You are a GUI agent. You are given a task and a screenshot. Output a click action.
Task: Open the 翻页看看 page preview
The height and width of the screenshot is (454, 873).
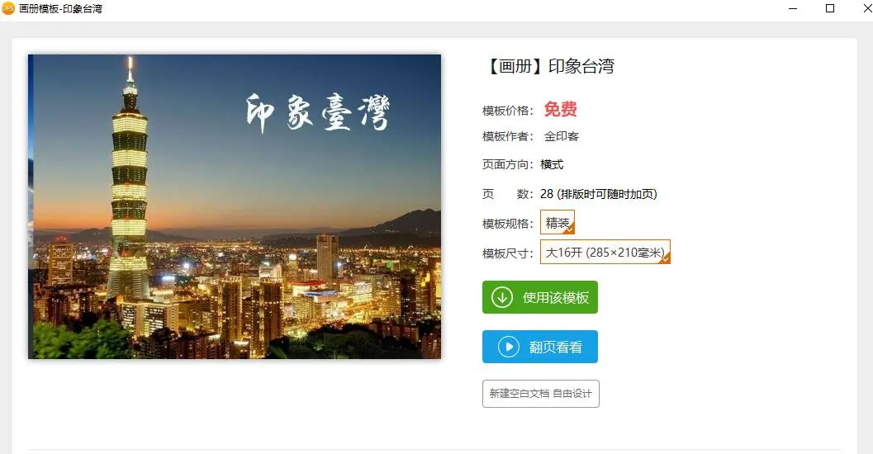(540, 347)
